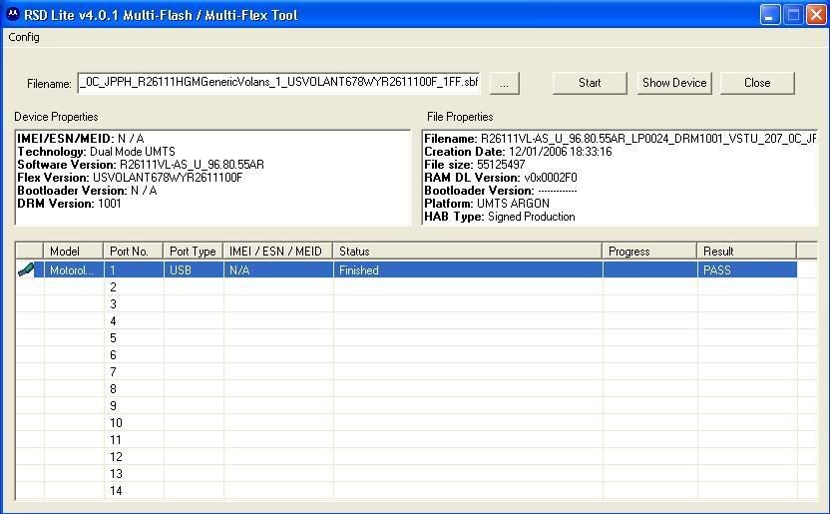Click the Status column header

coord(468,251)
